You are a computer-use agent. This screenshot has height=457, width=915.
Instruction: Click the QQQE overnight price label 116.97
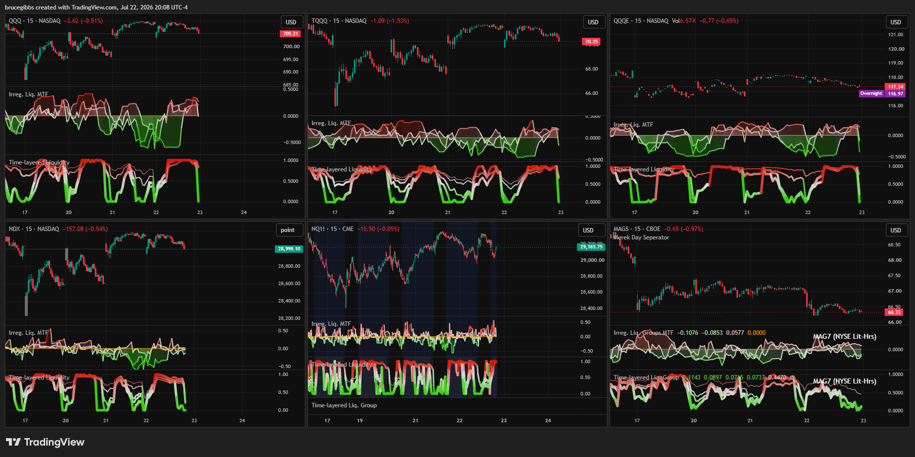point(896,93)
